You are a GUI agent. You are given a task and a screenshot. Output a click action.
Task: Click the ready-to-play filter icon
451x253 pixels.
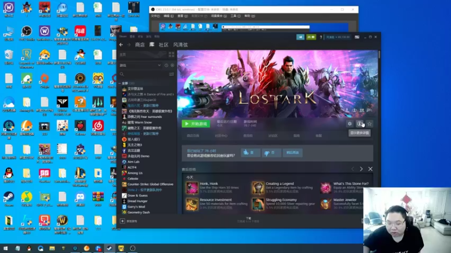tap(173, 65)
